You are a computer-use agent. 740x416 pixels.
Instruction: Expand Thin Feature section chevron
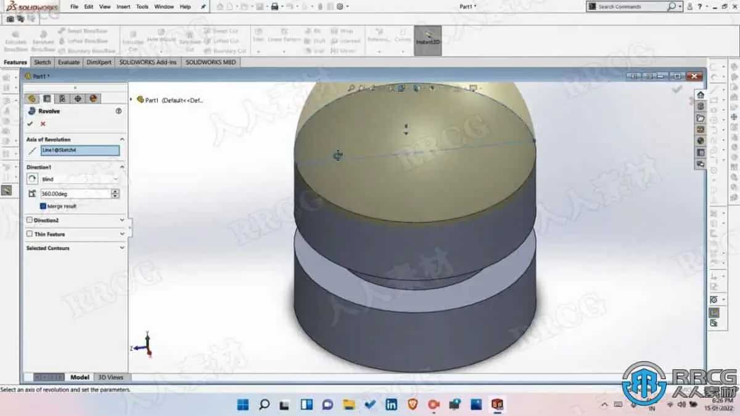tap(121, 234)
